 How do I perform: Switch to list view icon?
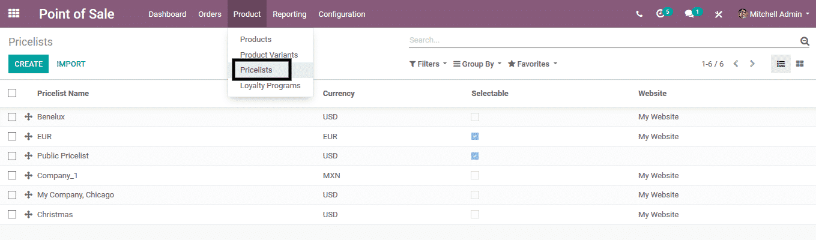point(781,64)
